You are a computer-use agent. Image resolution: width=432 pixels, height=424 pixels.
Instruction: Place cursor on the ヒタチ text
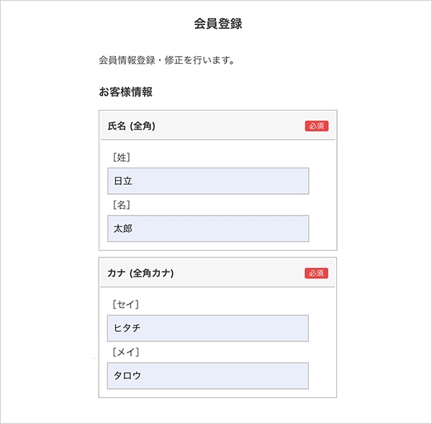point(127,328)
